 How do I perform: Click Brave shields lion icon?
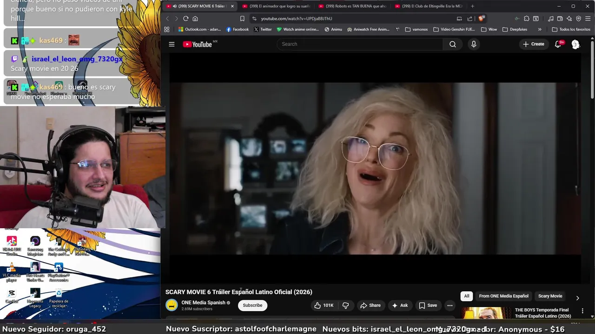(481, 19)
